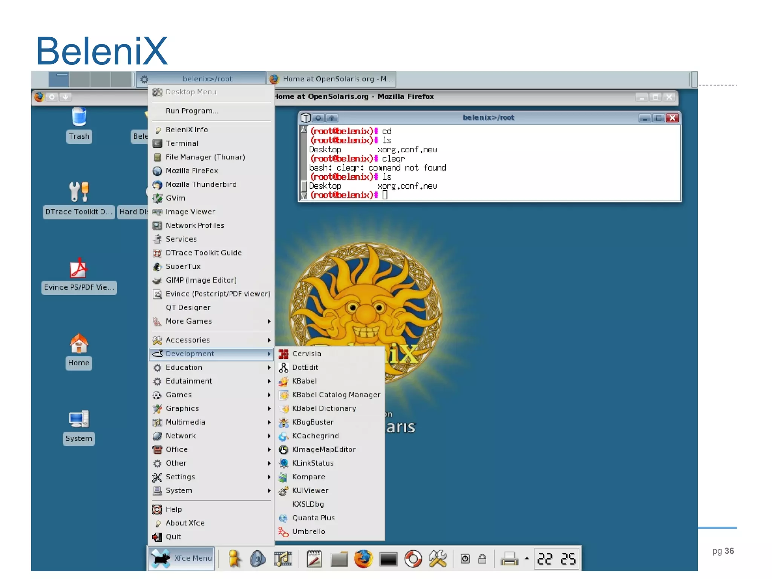Viewport: 772px width, 579px height.
Task: Expand the Graphics submenu
Action: click(x=211, y=408)
